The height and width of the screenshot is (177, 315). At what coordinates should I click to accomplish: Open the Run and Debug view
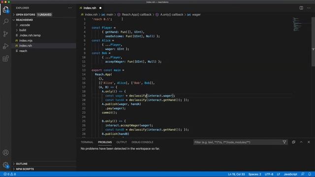(x=5, y=46)
